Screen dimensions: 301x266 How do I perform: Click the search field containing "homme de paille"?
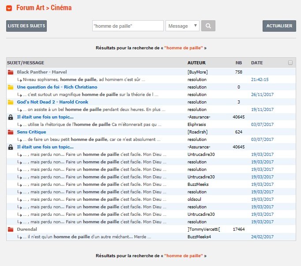tap(128, 26)
